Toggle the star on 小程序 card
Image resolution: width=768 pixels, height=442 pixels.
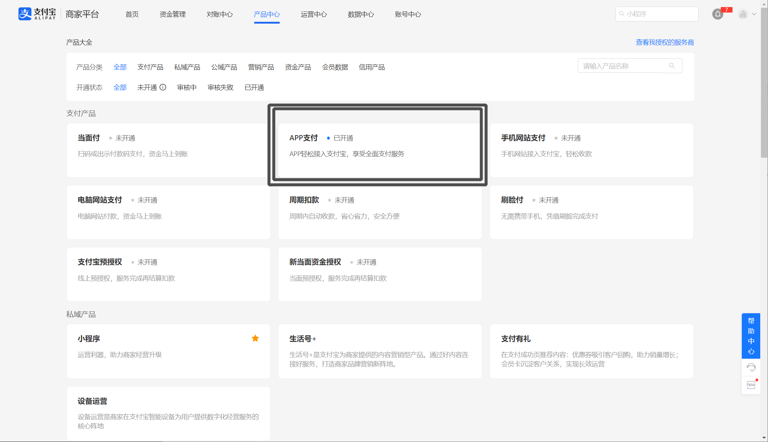click(x=255, y=338)
